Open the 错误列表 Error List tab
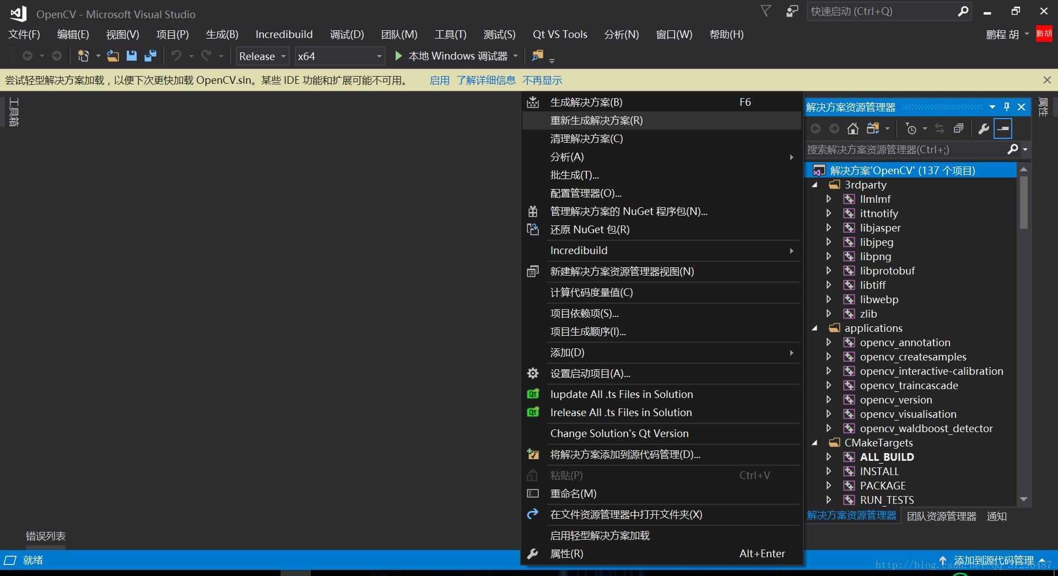 (46, 536)
